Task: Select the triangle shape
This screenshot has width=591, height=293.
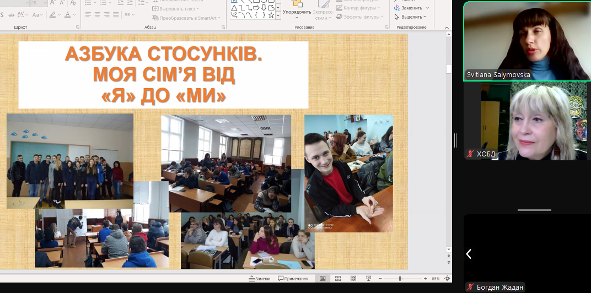Action: (234, 8)
